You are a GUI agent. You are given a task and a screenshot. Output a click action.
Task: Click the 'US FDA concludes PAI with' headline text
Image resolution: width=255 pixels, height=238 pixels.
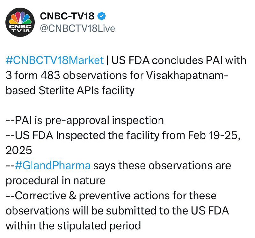click(179, 60)
